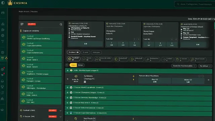
Task: Click next arrow in Pafos FC card
Action: point(138,39)
